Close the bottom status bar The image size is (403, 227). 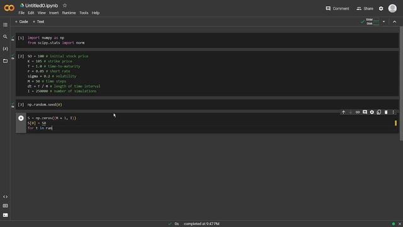click(400, 224)
